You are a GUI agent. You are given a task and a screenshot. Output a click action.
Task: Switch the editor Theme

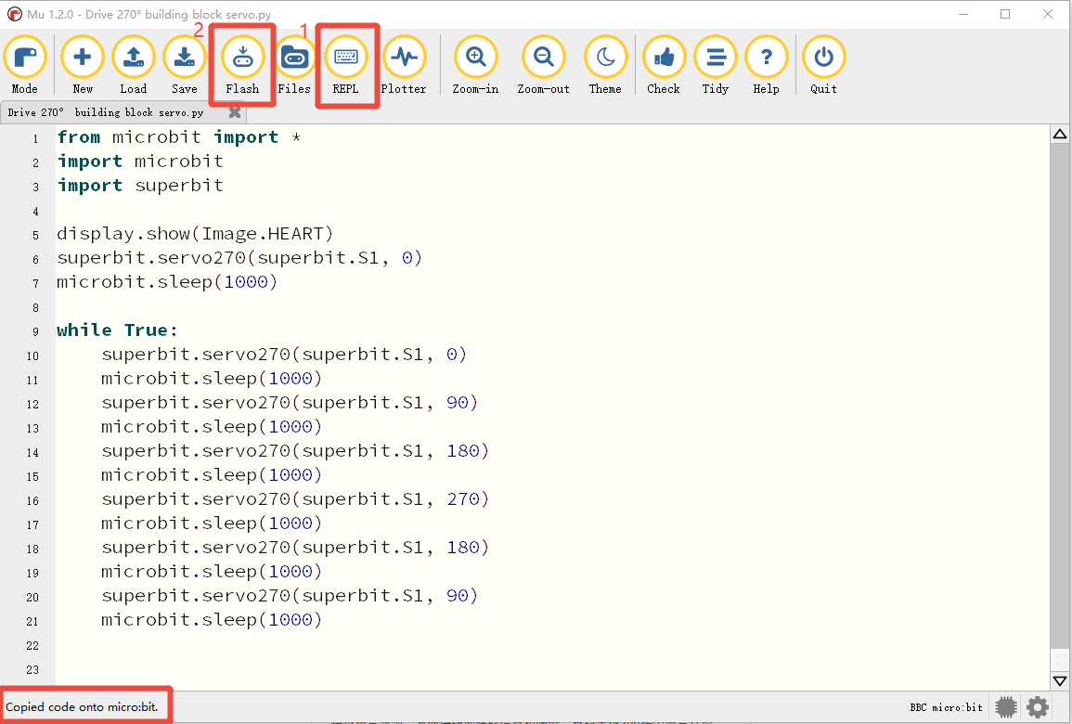606,65
